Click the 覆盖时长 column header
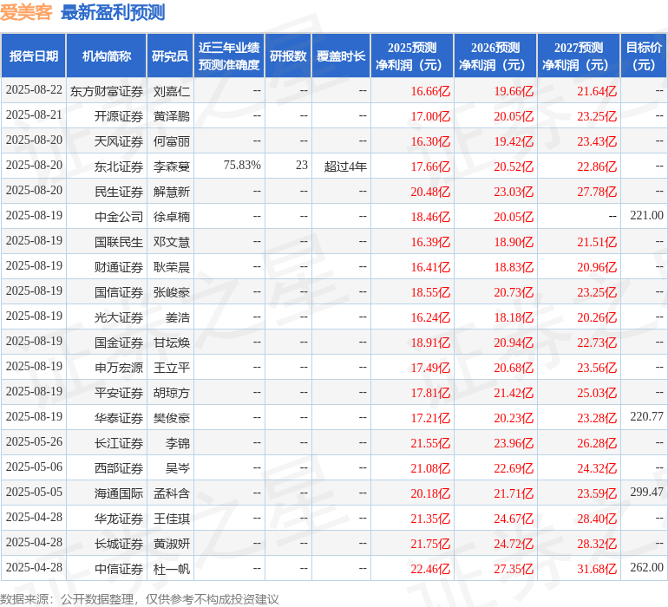The image size is (668, 607). pos(341,56)
